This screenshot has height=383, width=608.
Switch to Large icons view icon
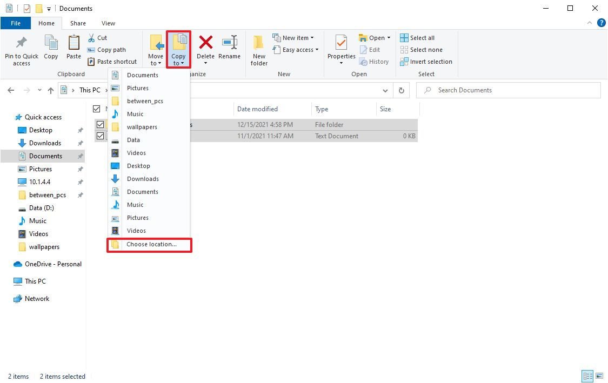tap(599, 376)
